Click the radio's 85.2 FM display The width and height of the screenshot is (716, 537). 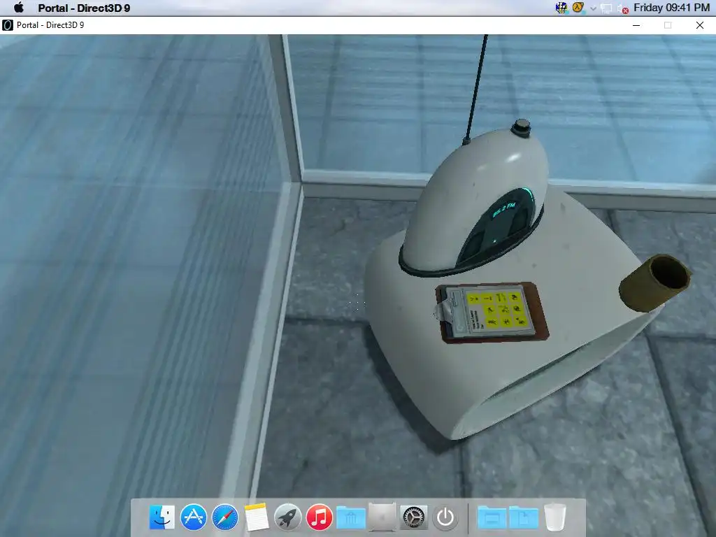[x=503, y=210]
